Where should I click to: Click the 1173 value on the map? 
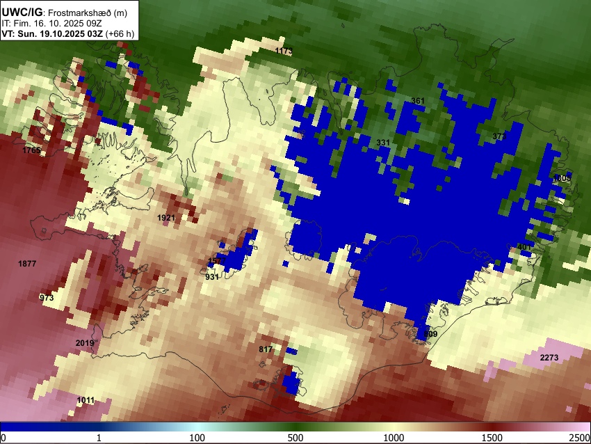coord(284,51)
